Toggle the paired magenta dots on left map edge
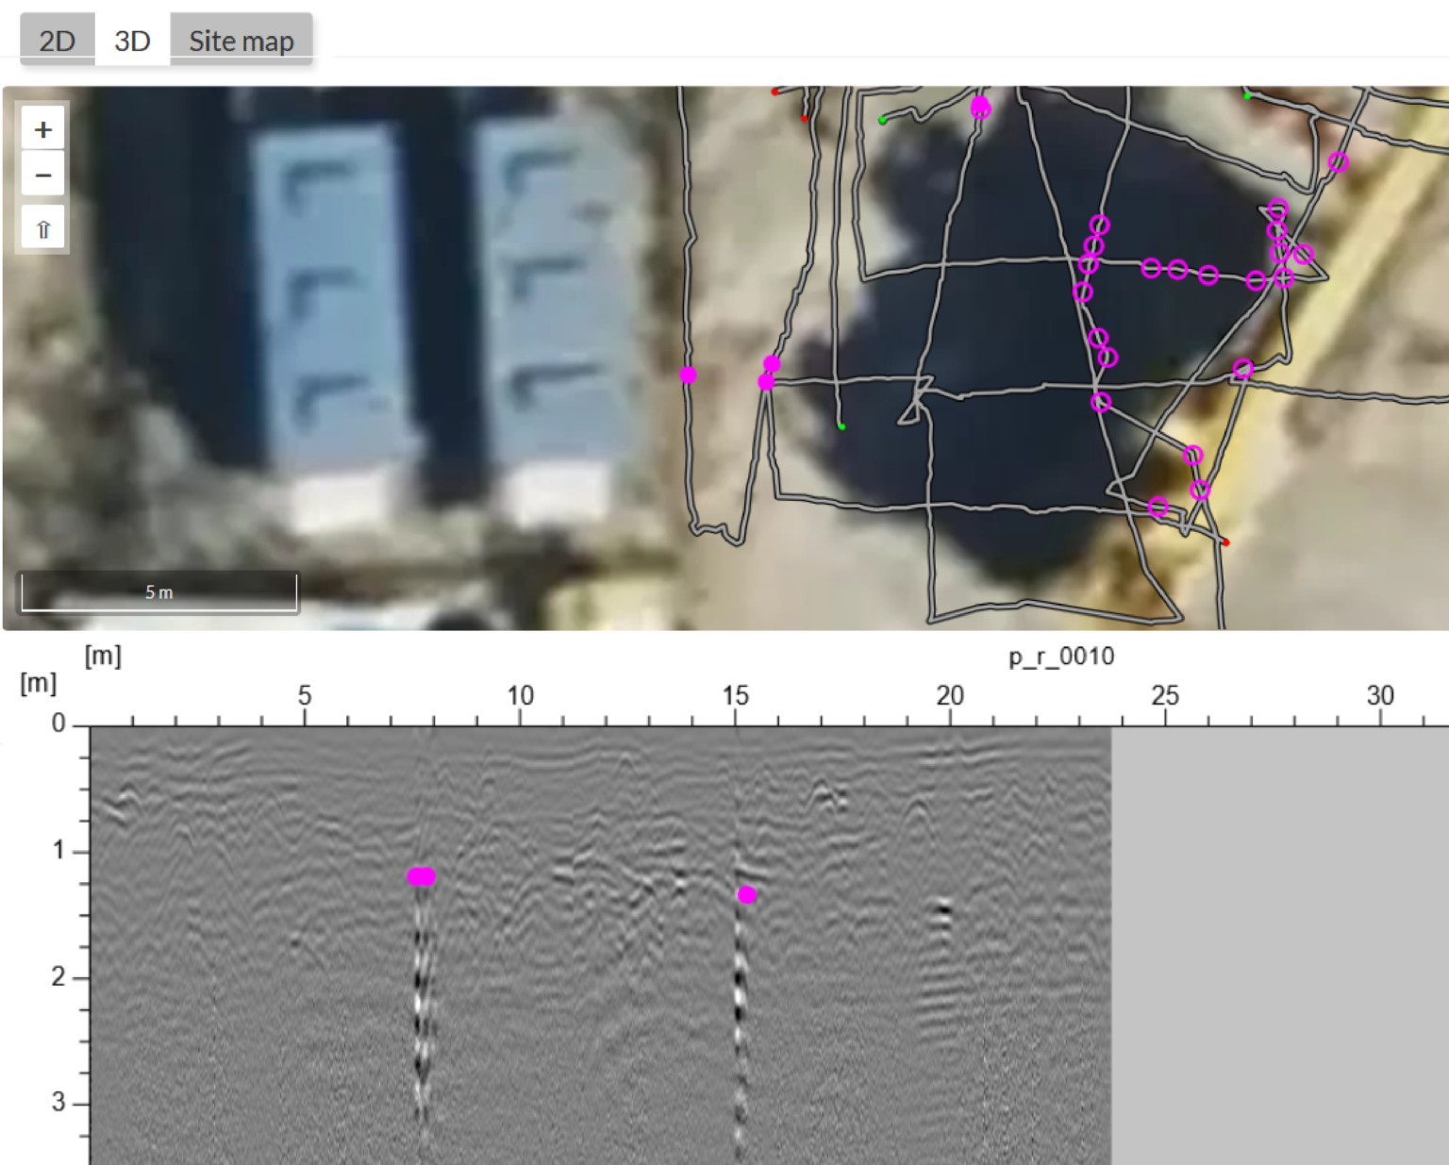1449x1165 pixels. coord(768,373)
